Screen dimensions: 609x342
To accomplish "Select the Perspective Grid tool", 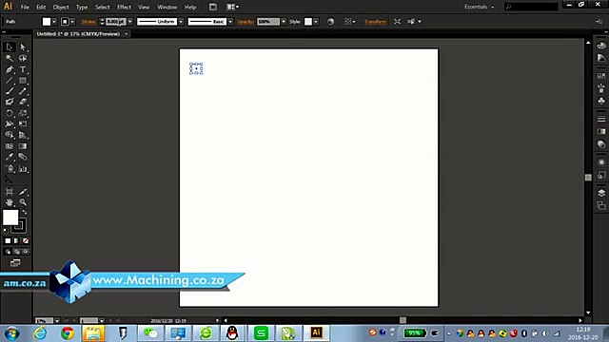I will coord(23,135).
